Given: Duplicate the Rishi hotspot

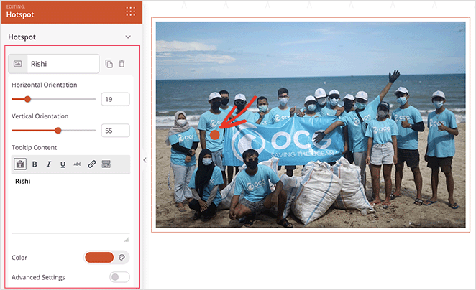Looking at the screenshot, I should point(109,64).
